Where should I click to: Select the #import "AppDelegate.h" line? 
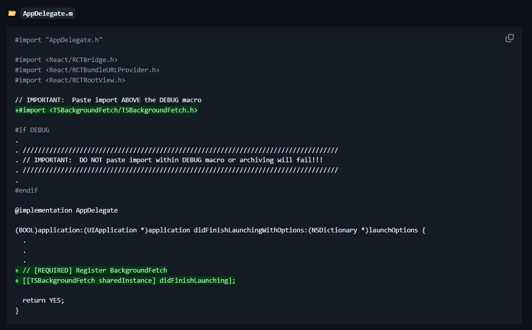(58, 40)
